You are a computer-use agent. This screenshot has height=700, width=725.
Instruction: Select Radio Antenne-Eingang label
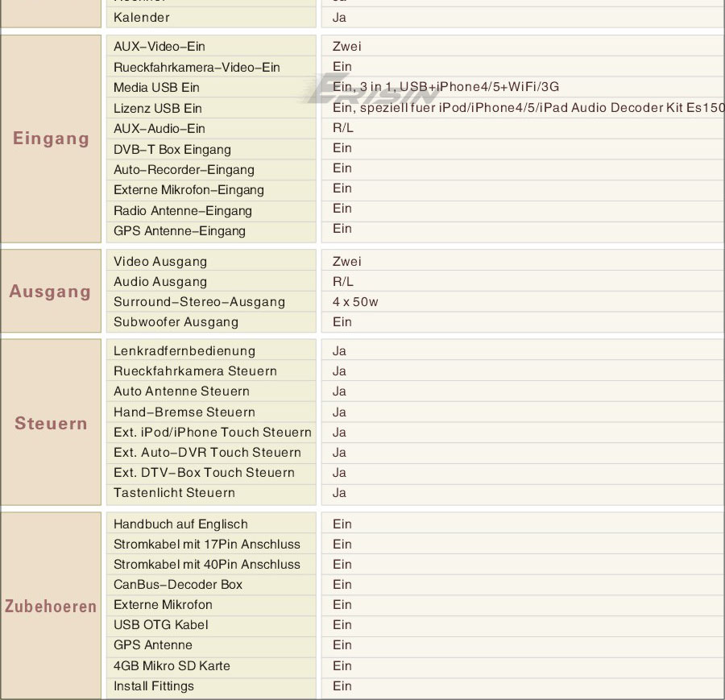(183, 211)
